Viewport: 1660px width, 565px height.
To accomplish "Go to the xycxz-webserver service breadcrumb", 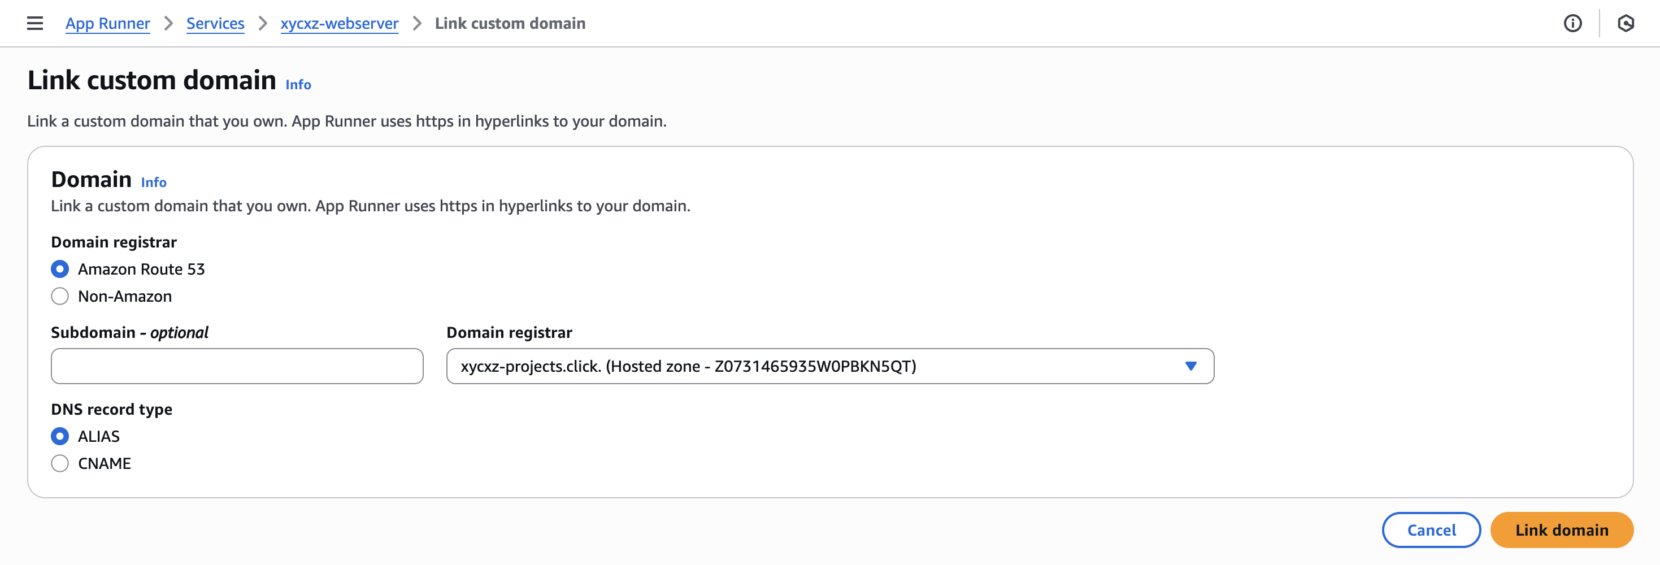I will point(340,23).
